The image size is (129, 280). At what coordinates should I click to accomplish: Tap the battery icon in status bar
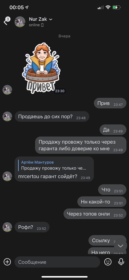[x=117, y=8]
